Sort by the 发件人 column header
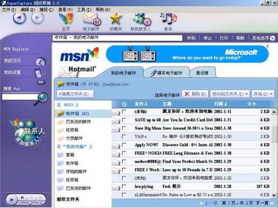Screen dimensions: 278x208 [141, 104]
